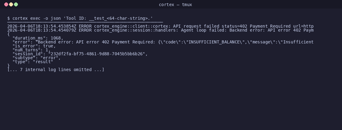
Task: Click the green maximize window button
Action: tap(16, 4)
